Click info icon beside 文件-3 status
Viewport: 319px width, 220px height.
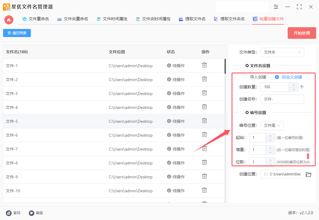click(x=169, y=93)
